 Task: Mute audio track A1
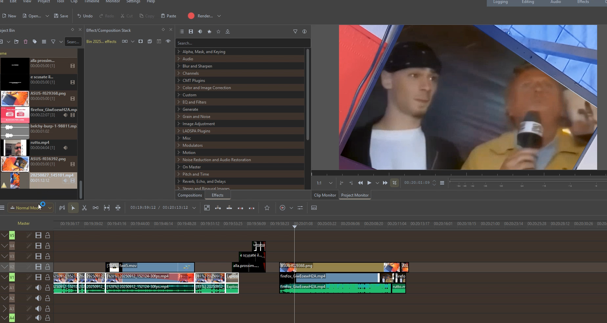pyautogui.click(x=38, y=288)
